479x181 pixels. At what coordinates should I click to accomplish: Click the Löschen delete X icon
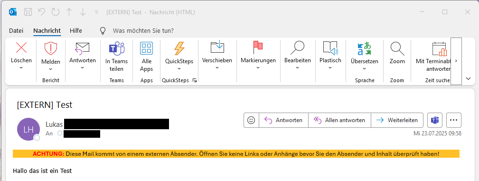pos(21,48)
